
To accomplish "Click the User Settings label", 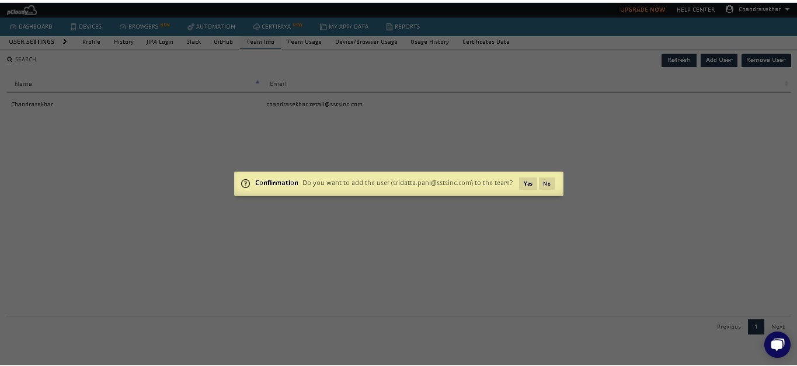I will (32, 42).
